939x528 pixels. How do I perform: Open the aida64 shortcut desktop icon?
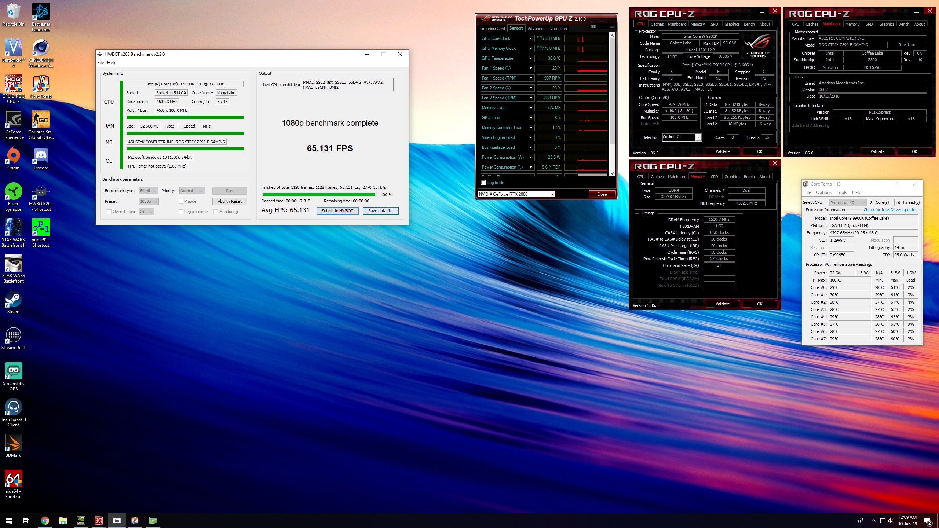(x=14, y=484)
